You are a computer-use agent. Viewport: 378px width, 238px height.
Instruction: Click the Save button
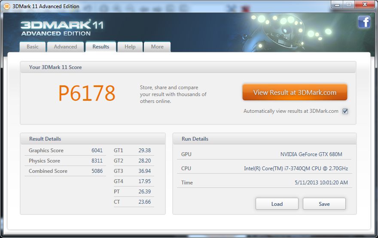(x=324, y=204)
